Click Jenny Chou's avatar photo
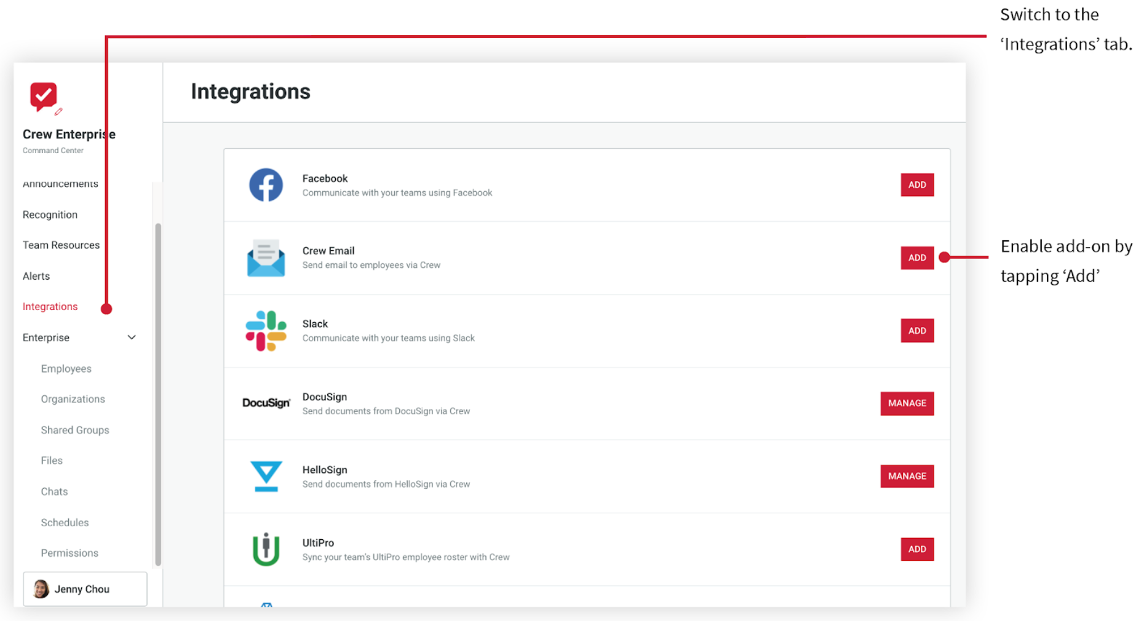 (x=41, y=589)
